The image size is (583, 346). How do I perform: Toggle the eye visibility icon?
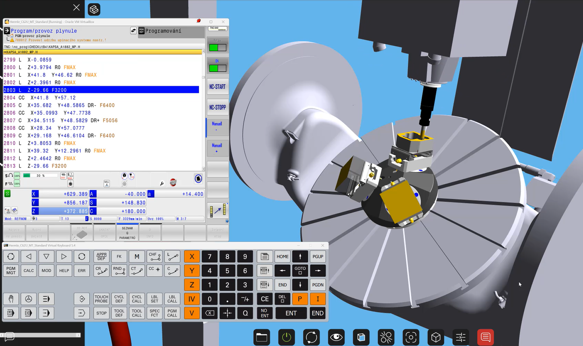click(336, 337)
